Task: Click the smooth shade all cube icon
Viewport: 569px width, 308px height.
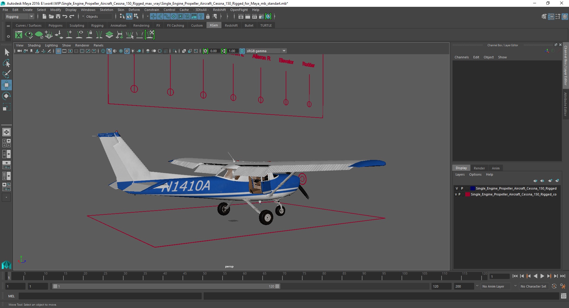Action: click(109, 51)
